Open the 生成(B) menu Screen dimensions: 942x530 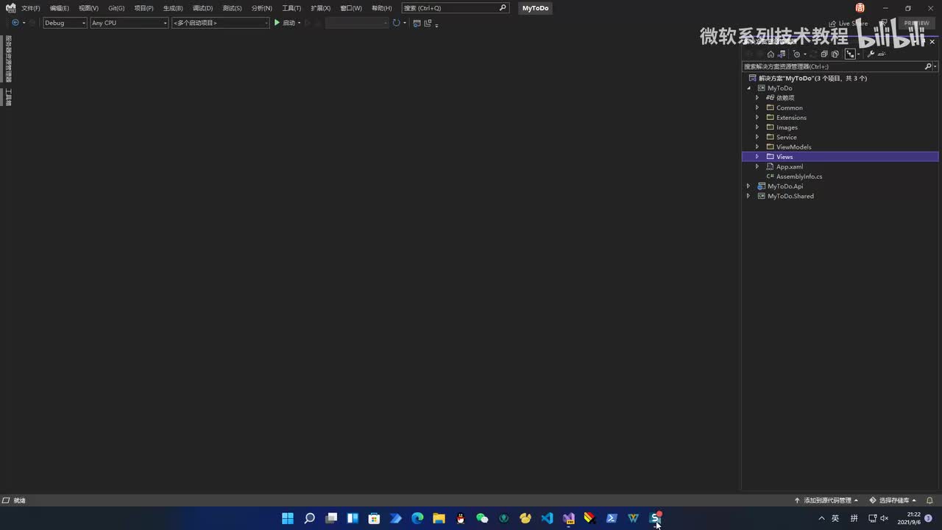[x=173, y=8]
